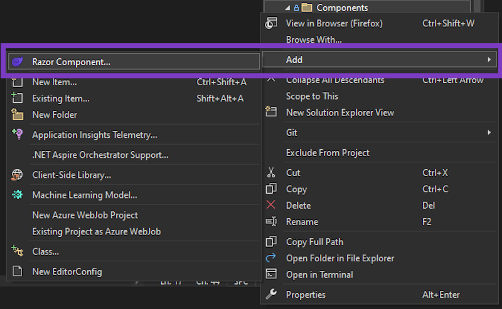This screenshot has height=309, width=502.
Task: Click the scissors Cut icon
Action: pos(271,172)
